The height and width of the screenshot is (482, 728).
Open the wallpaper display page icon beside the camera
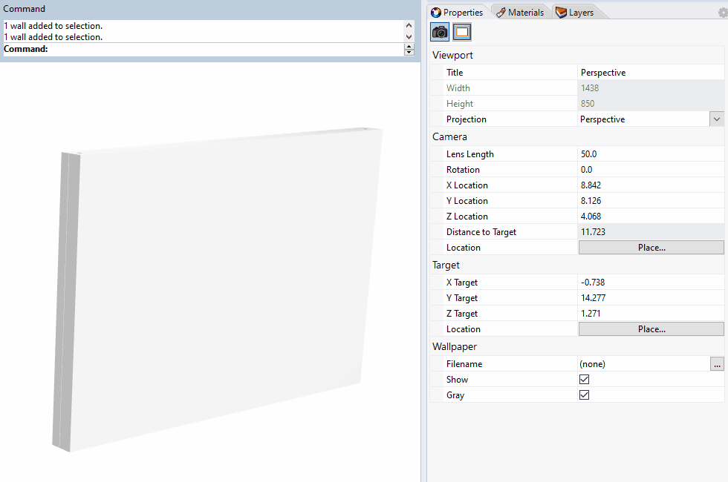[461, 31]
